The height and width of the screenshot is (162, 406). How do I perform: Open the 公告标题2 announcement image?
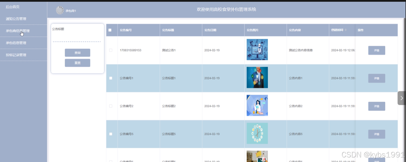pos(257,105)
